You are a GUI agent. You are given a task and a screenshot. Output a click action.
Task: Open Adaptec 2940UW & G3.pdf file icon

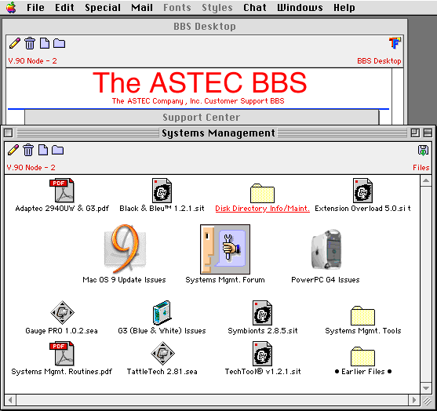click(x=62, y=191)
